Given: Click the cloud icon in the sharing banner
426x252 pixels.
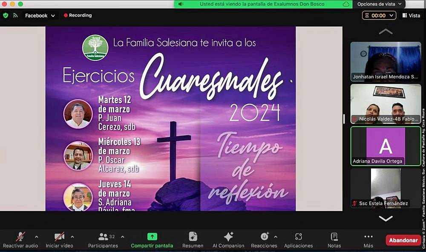Looking at the screenshot, I should coord(346,4).
